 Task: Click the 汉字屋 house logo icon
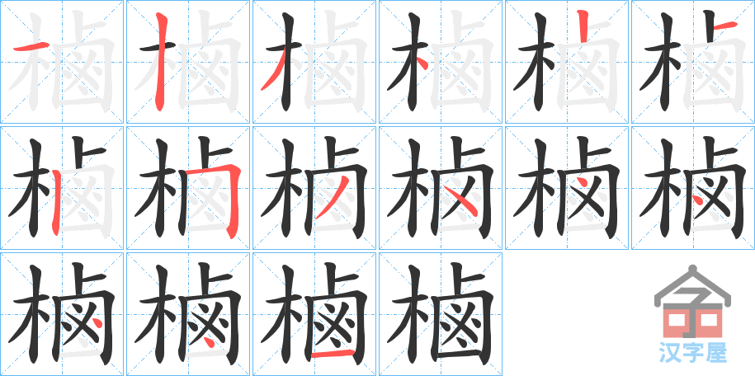(692, 302)
